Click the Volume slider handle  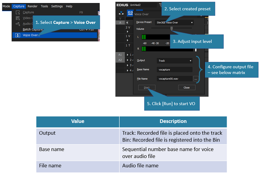pos(172,28)
